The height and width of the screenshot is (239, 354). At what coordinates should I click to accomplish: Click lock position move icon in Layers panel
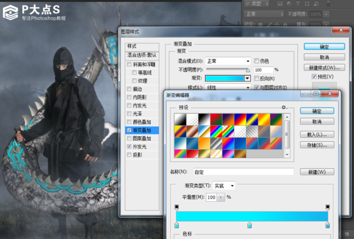click(277, 24)
